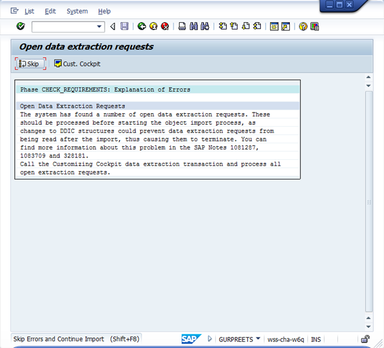The image size is (384, 348).
Task: Minimize the SAP window
Action: coord(330,4)
